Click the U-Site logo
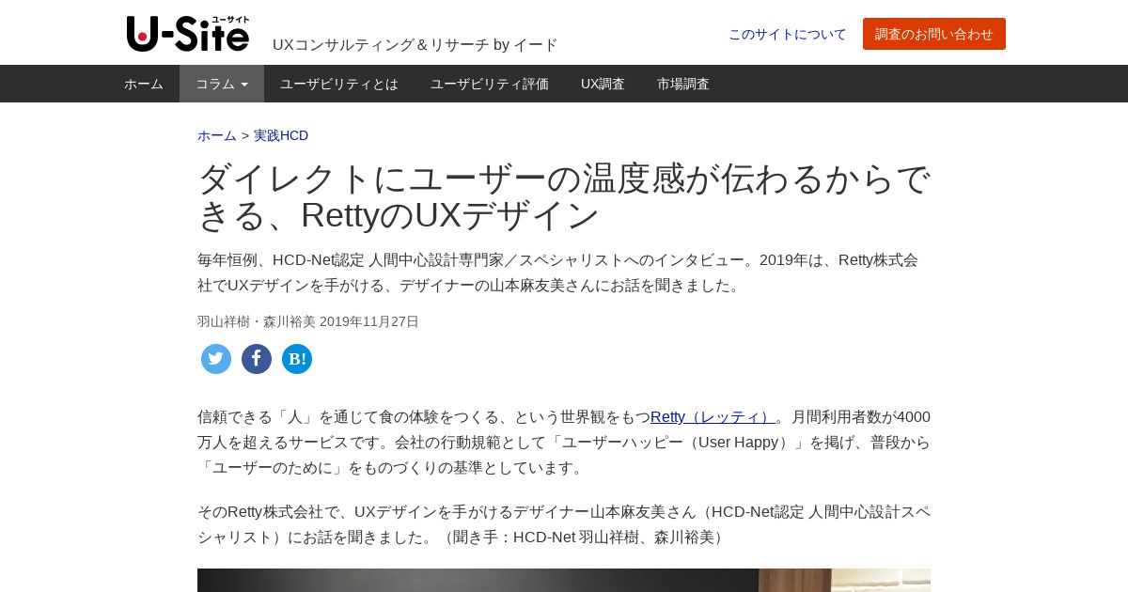This screenshot has width=1128, height=592. coord(188,34)
